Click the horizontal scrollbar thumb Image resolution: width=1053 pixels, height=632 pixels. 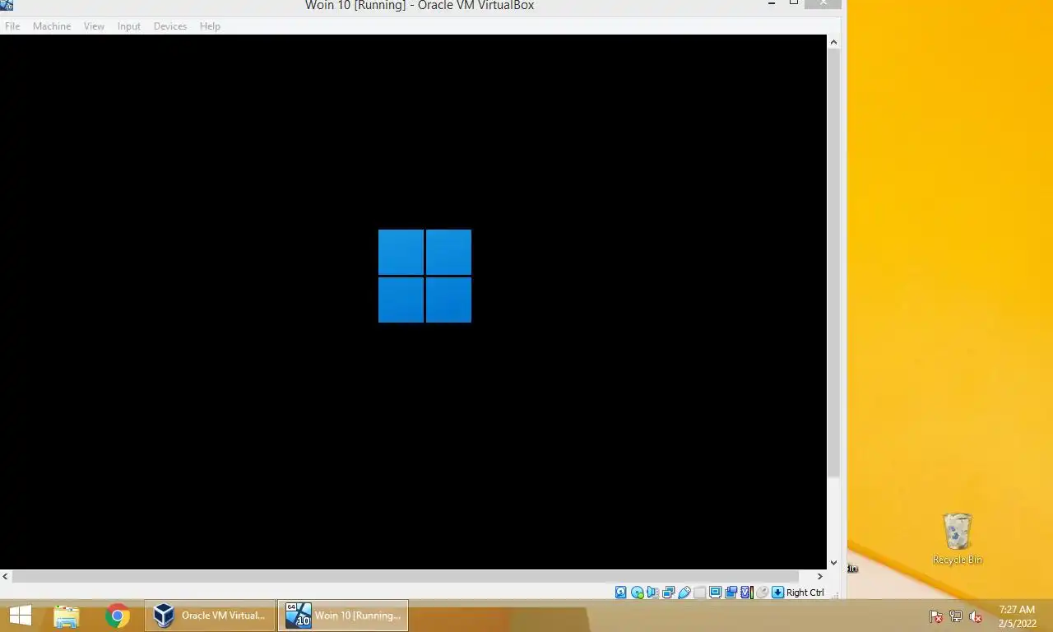click(405, 576)
